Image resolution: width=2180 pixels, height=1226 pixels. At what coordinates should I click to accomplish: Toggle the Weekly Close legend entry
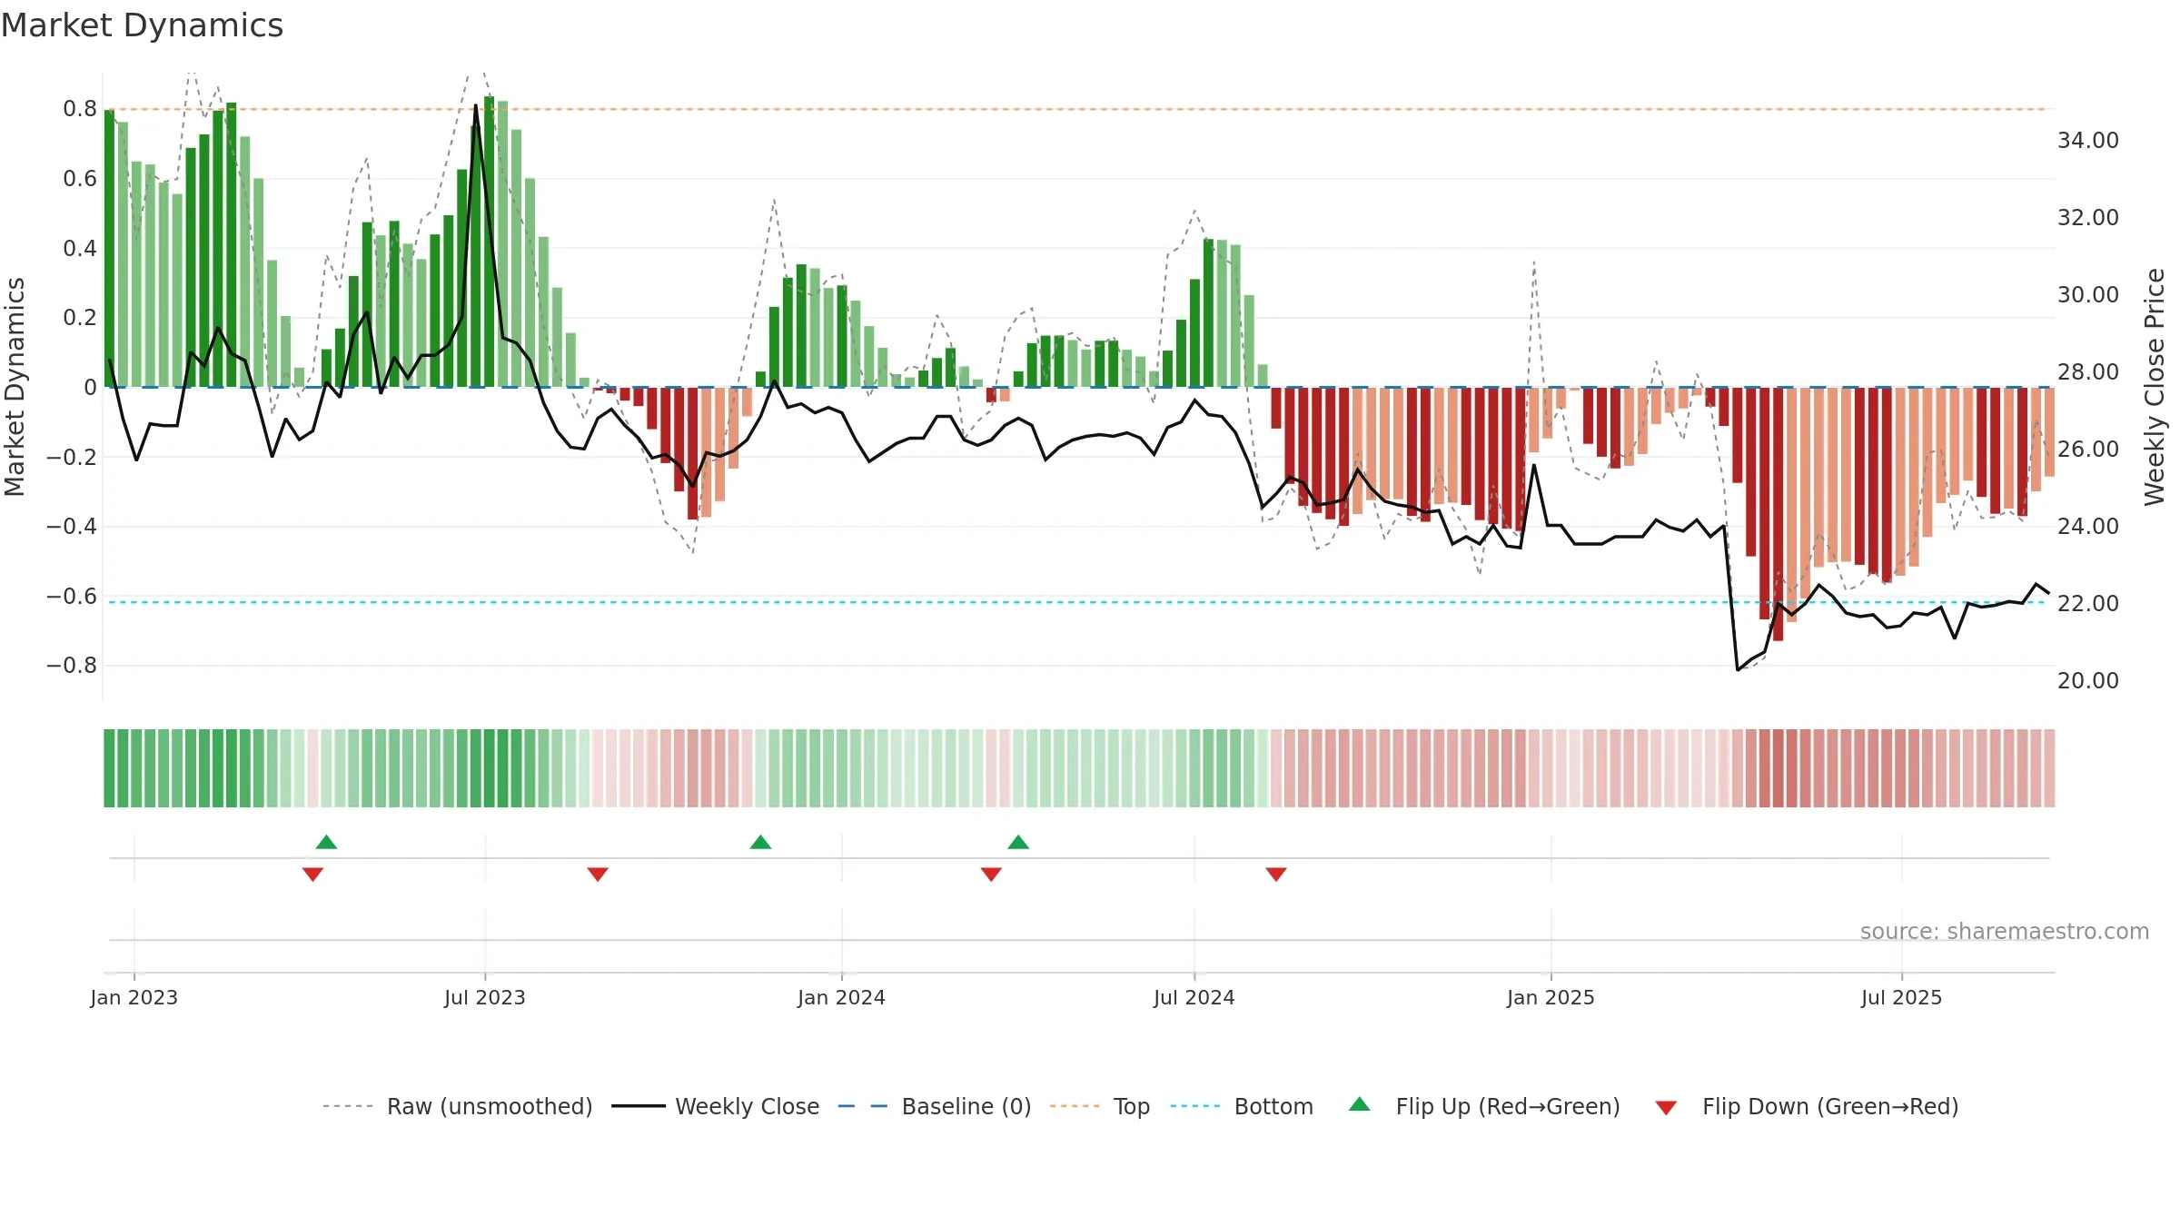pos(715,1106)
